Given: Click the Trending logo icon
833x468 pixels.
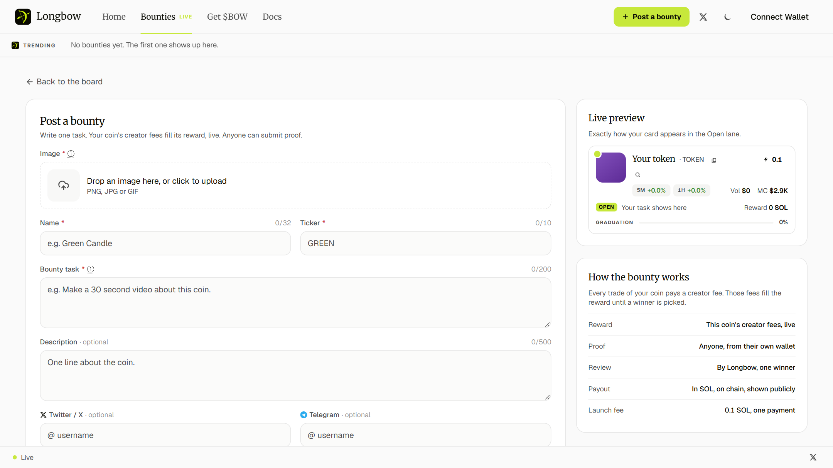Looking at the screenshot, I should tap(15, 45).
